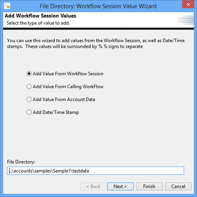Click the wizard application icon in title bar
Viewport: 197px width, 197px height.
(7, 6)
